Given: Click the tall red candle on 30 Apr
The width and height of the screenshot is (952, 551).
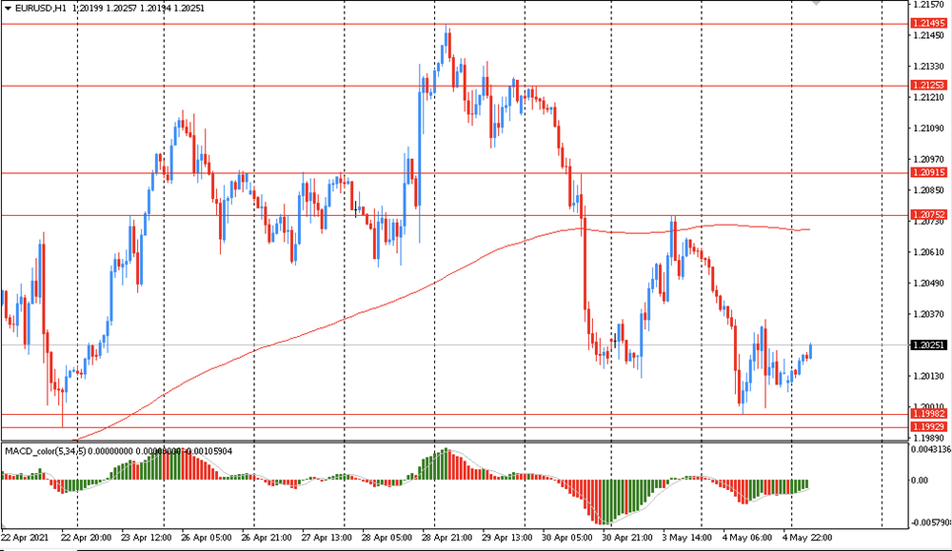Looking at the screenshot, I should [x=585, y=261].
